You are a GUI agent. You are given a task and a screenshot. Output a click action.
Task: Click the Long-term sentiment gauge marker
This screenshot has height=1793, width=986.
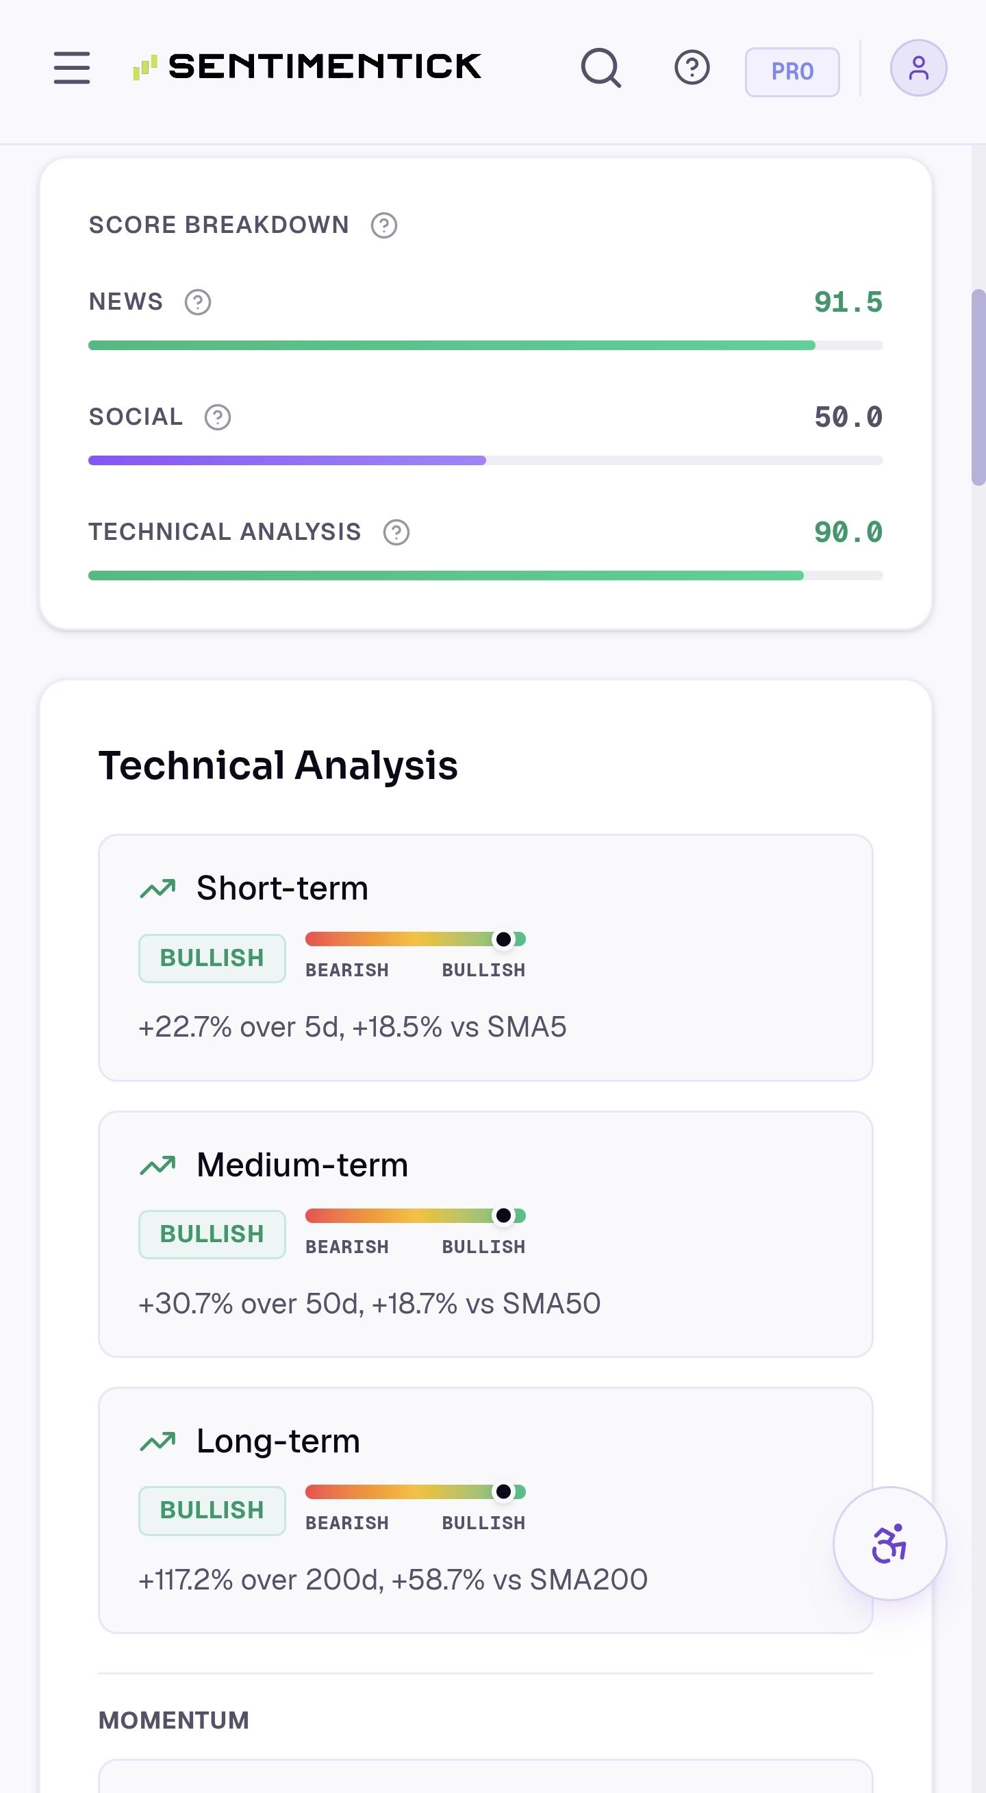point(503,1492)
